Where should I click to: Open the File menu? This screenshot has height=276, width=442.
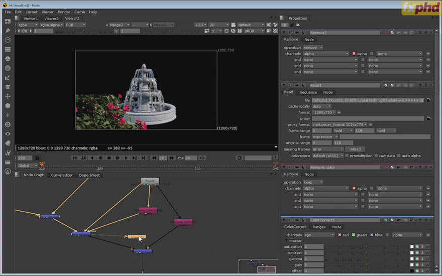(x=8, y=12)
